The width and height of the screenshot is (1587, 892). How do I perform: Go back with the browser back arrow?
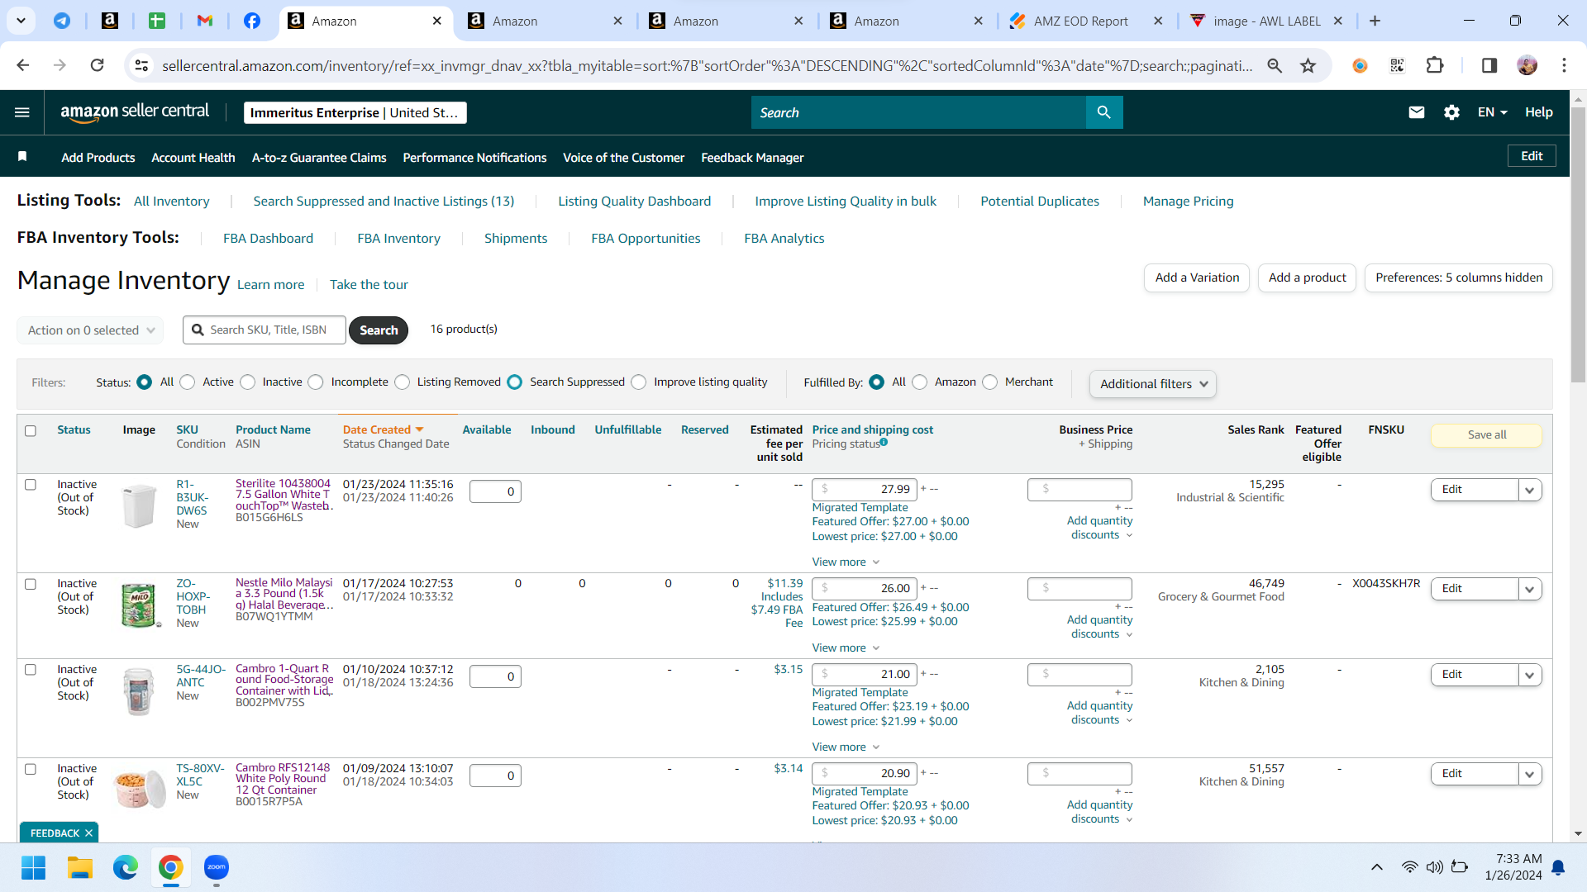tap(23, 65)
